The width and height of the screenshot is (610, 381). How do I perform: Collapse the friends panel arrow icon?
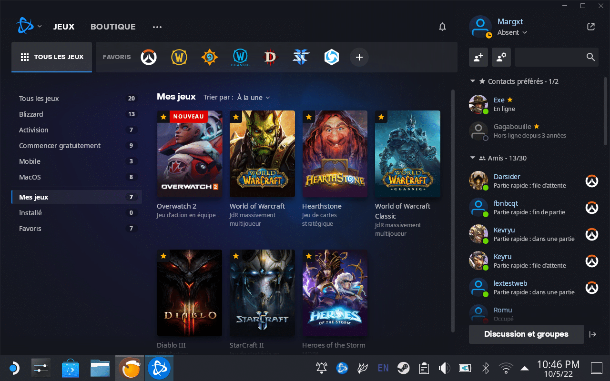click(593, 334)
